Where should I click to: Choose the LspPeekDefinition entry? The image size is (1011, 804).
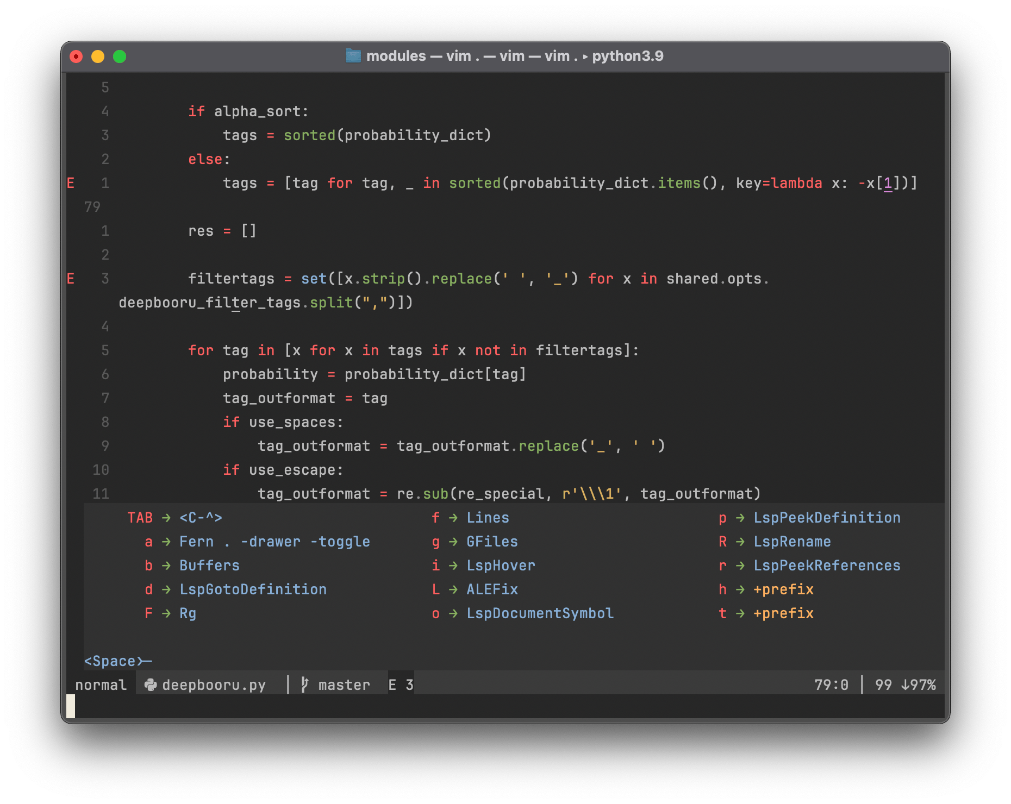(x=810, y=518)
